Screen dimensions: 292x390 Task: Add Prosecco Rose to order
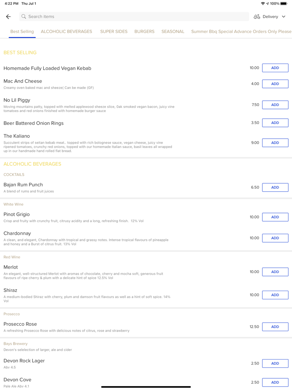[x=275, y=327]
